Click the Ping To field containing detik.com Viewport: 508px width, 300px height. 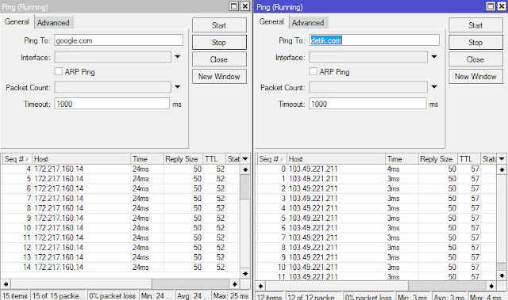coord(374,40)
